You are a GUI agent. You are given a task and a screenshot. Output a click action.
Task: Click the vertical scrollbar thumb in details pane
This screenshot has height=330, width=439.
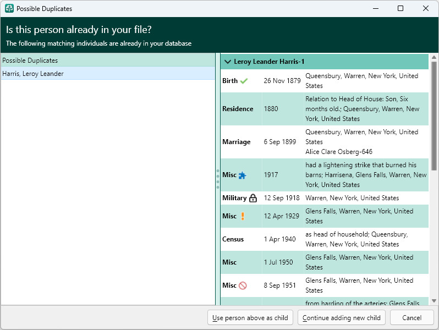coord(434,116)
